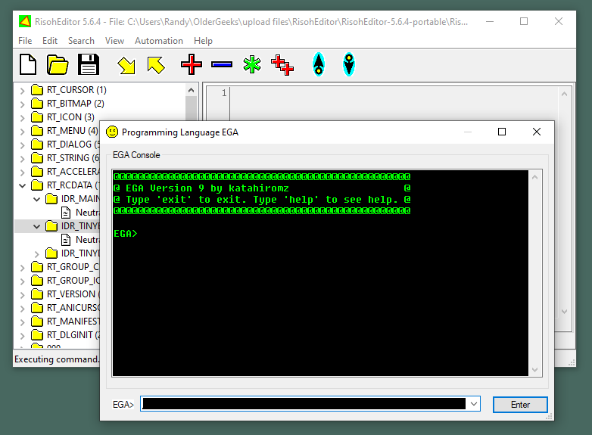The height and width of the screenshot is (435, 592).
Task: Click line number 1 in code editor
Action: (224, 93)
